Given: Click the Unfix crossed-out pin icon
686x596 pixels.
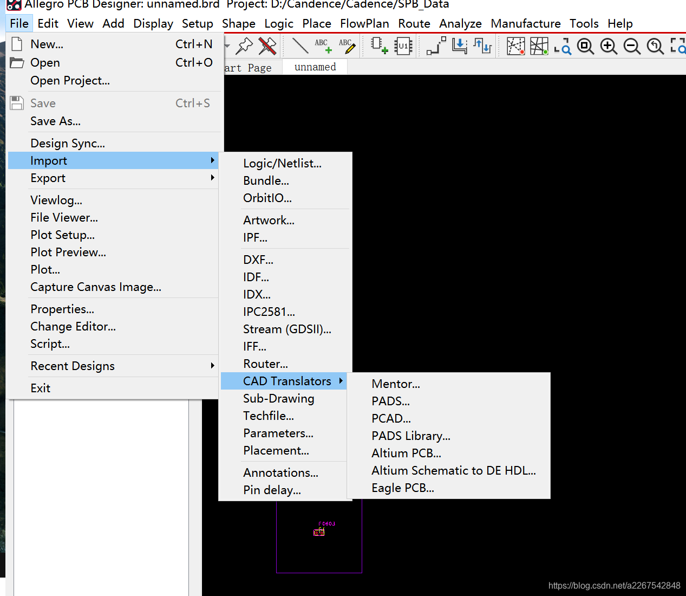Looking at the screenshot, I should tap(267, 46).
